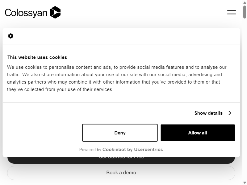Accept cookies with Allow all
247x185 pixels.
[198, 133]
